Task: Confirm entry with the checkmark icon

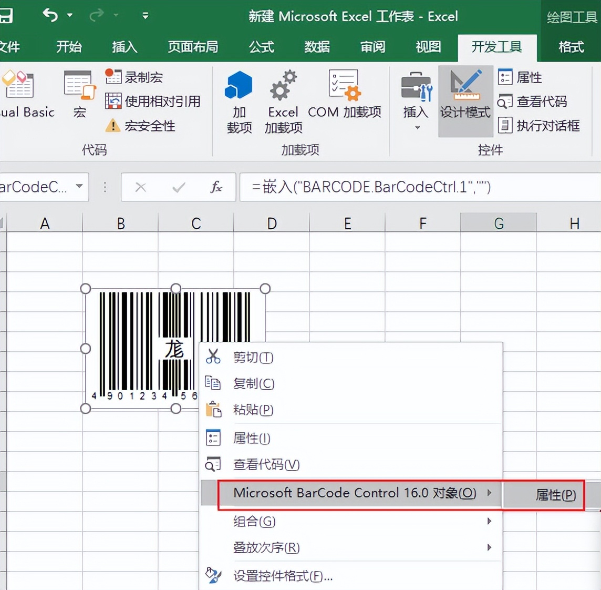Action: (x=179, y=187)
